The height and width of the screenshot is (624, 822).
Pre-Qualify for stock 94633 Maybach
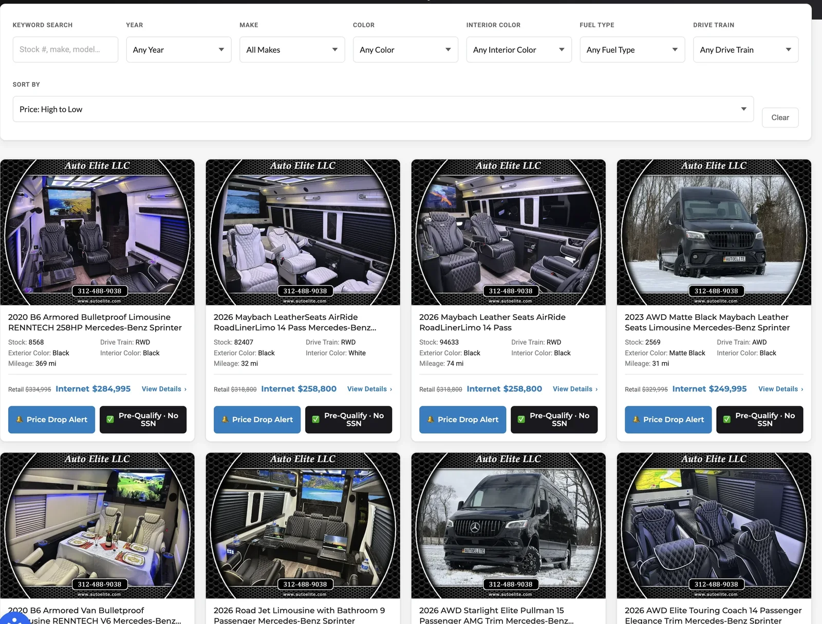[554, 420]
